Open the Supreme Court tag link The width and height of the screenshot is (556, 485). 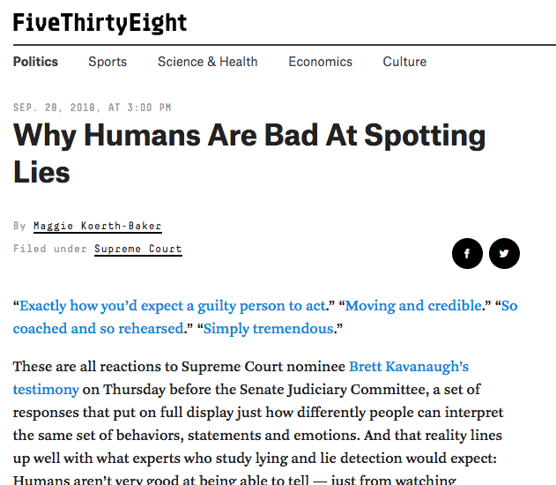[138, 249]
